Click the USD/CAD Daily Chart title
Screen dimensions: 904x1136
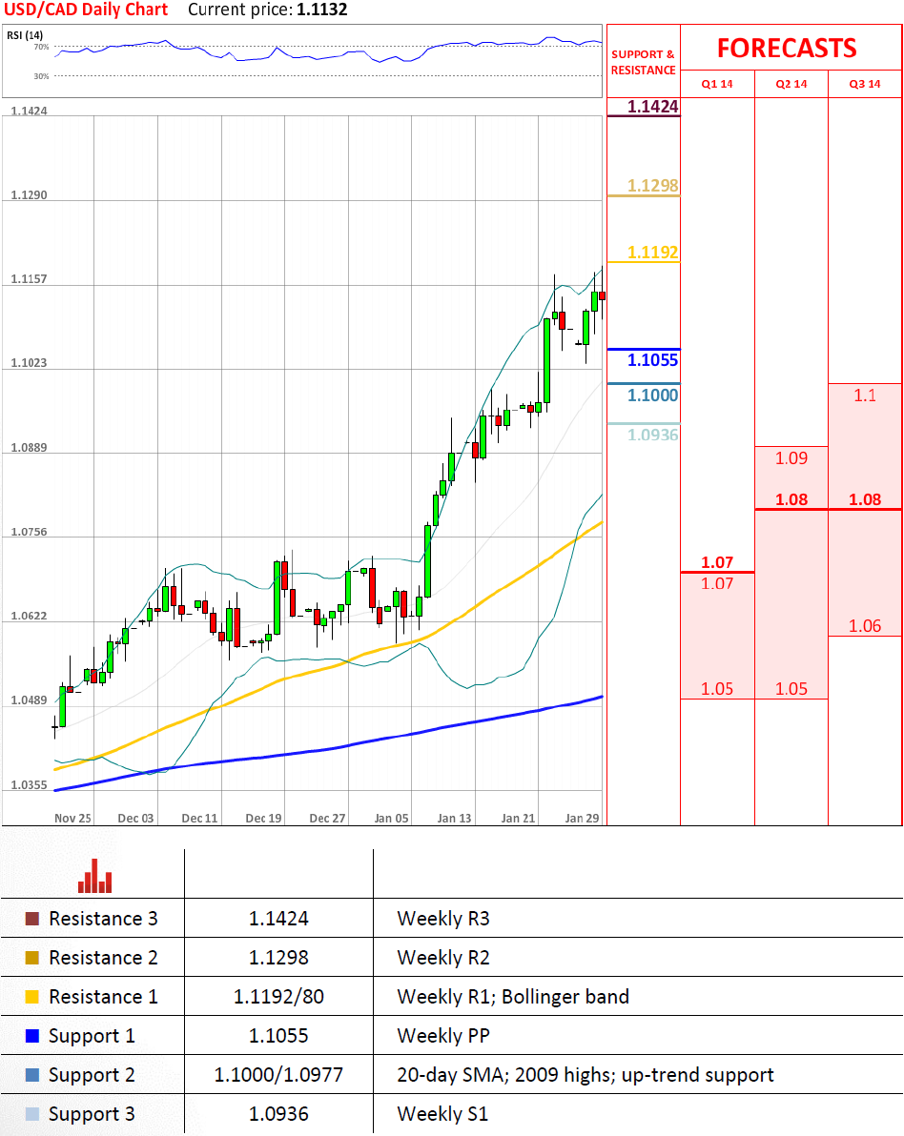coord(86,10)
